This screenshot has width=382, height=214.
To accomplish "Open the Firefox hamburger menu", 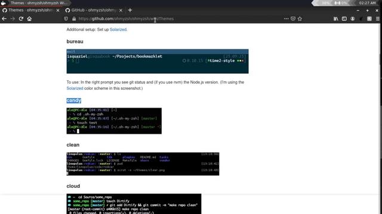I will pos(378,18).
